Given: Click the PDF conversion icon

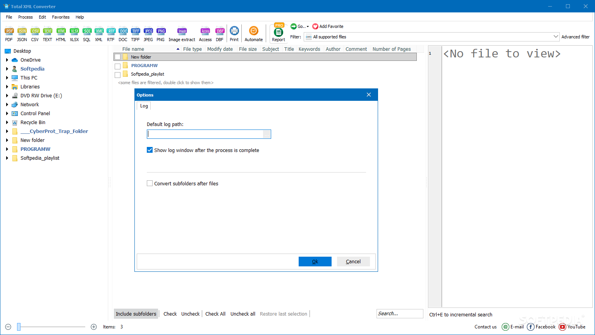Looking at the screenshot, I should (9, 31).
